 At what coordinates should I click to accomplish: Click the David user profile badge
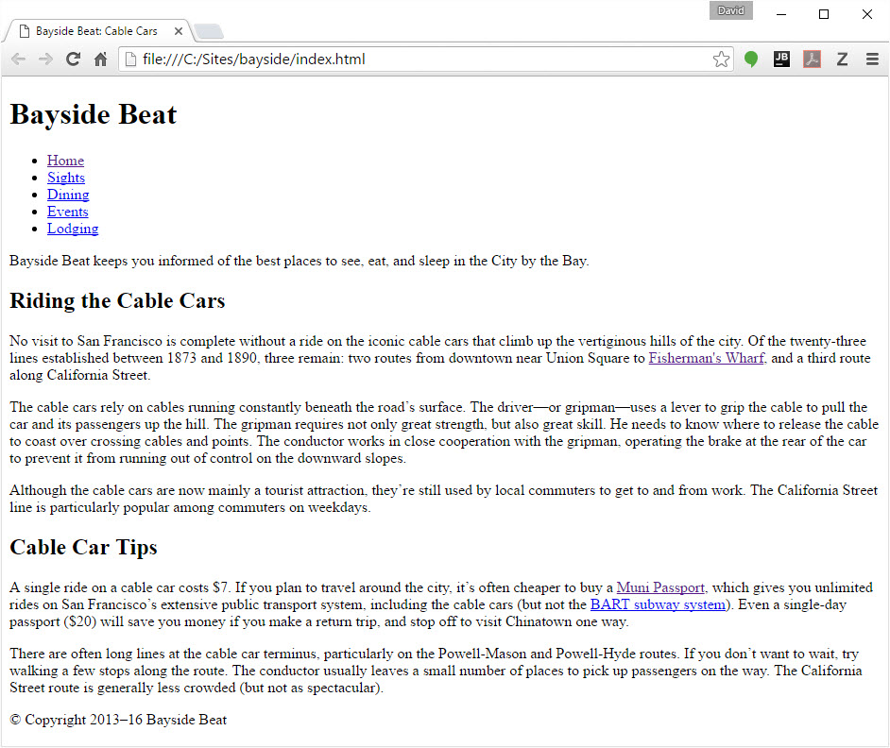[730, 10]
